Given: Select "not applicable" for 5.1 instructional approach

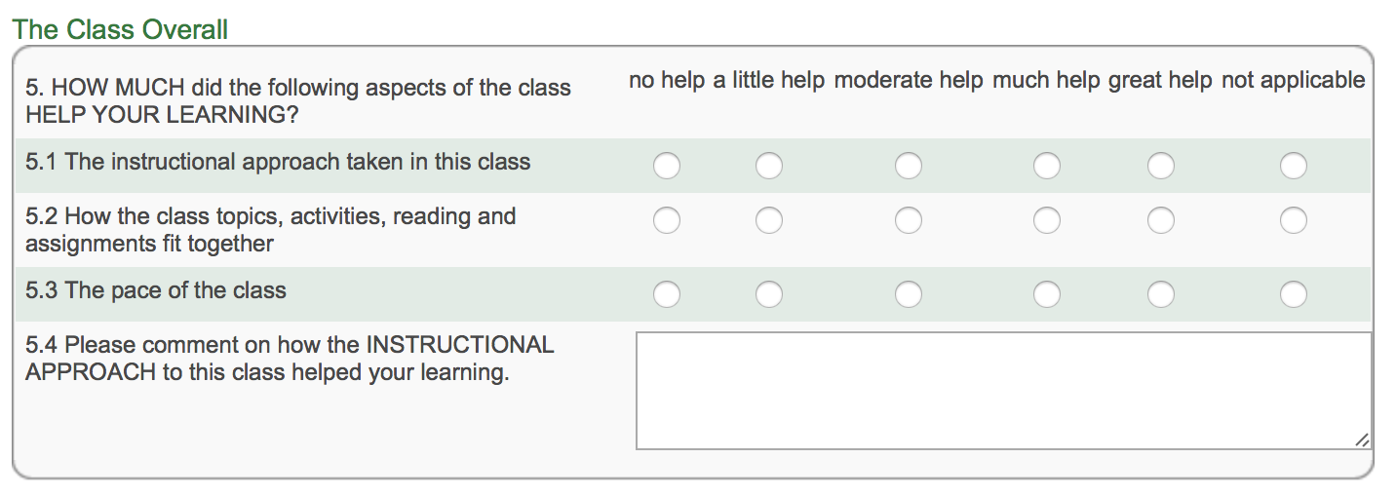Looking at the screenshot, I should pos(1294,167).
